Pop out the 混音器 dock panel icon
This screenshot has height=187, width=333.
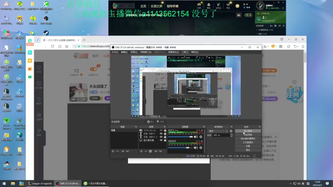click(x=204, y=127)
